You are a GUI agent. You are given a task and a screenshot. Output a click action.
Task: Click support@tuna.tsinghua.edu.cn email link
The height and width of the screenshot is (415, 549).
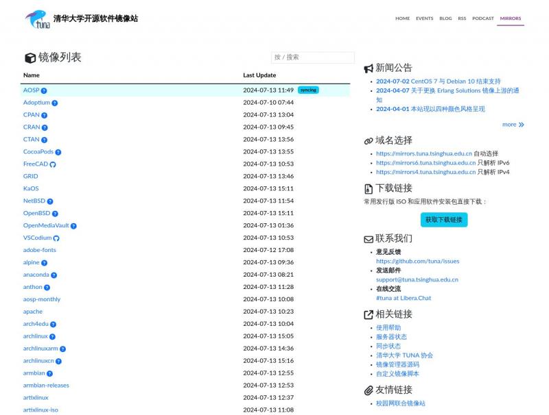coord(417,280)
